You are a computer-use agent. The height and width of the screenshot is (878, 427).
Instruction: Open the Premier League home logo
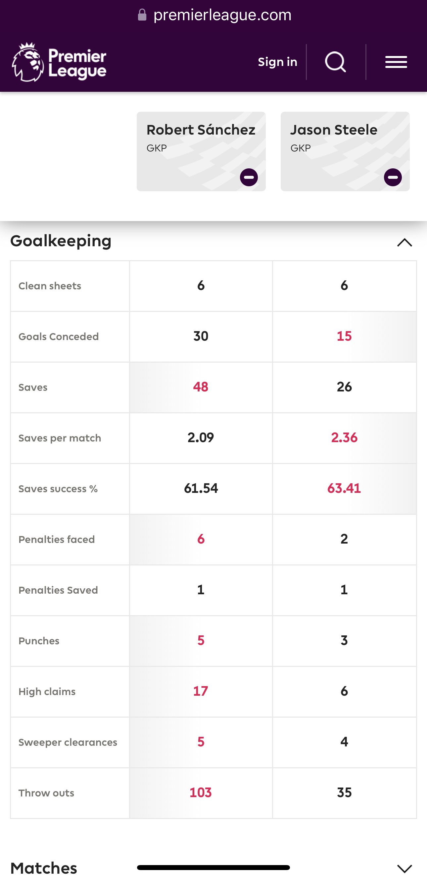(x=59, y=62)
